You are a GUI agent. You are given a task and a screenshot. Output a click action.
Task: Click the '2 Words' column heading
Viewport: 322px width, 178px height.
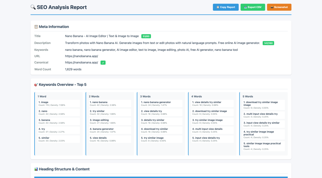94,96
